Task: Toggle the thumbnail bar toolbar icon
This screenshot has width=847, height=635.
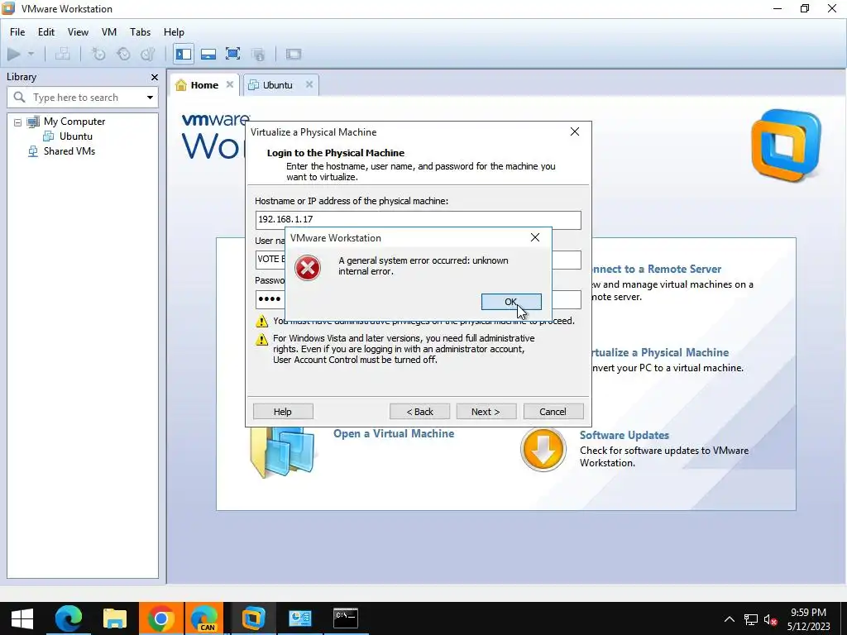Action: coord(208,54)
